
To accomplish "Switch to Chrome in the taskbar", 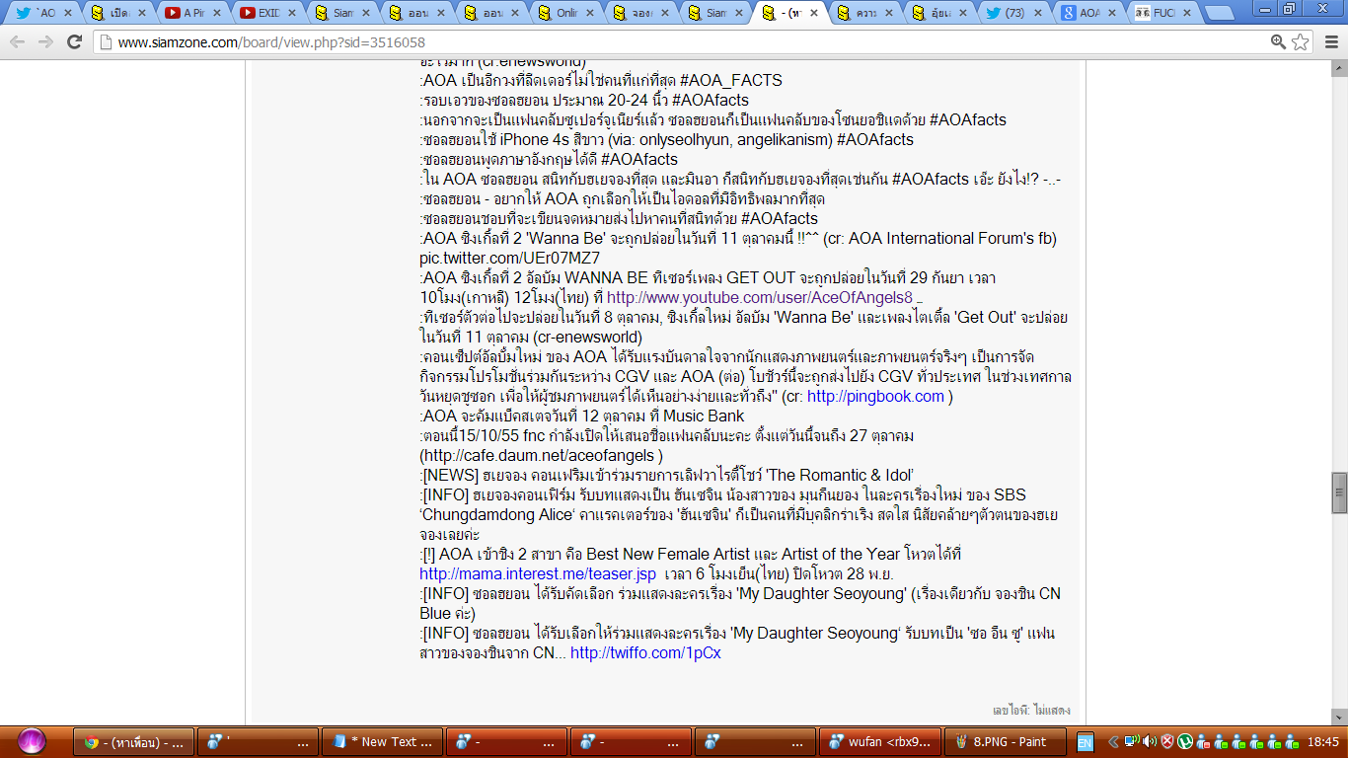I will (134, 742).
